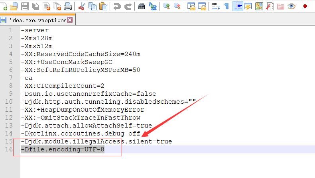The height and width of the screenshot is (178, 315).
Task: Close the current document via toolbar
Action: point(46,6)
